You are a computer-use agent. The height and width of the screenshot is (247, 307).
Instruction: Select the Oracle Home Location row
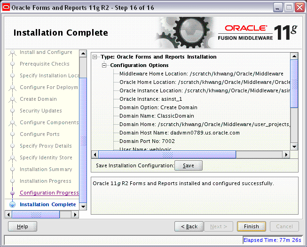click(205, 82)
